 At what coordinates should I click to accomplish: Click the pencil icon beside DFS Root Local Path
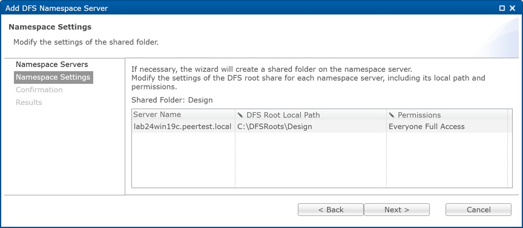point(240,115)
